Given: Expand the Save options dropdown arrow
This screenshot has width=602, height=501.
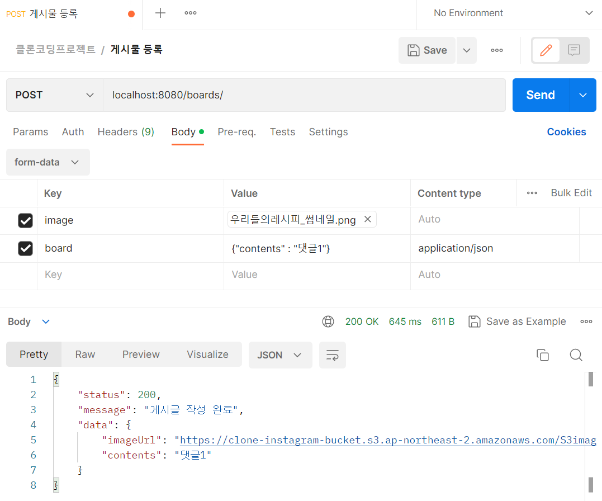Looking at the screenshot, I should [x=467, y=50].
